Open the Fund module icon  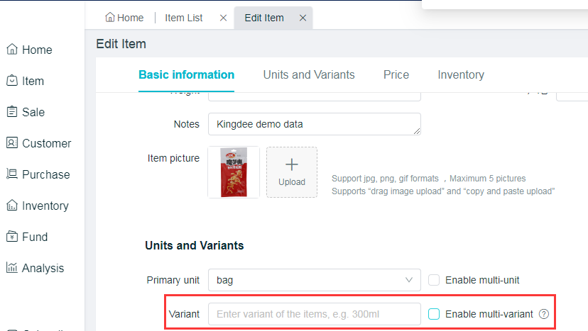pos(12,237)
